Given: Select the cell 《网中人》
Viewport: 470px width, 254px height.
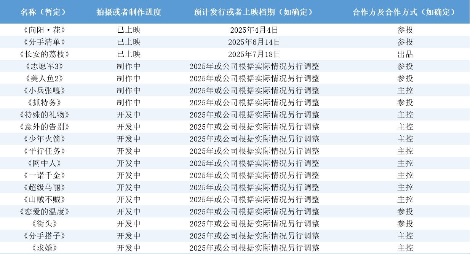Looking at the screenshot, I should tap(44, 163).
